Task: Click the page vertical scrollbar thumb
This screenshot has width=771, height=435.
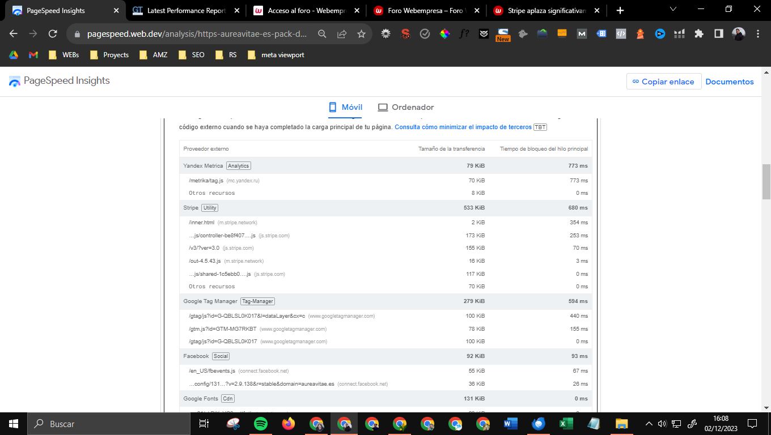Action: tap(766, 181)
